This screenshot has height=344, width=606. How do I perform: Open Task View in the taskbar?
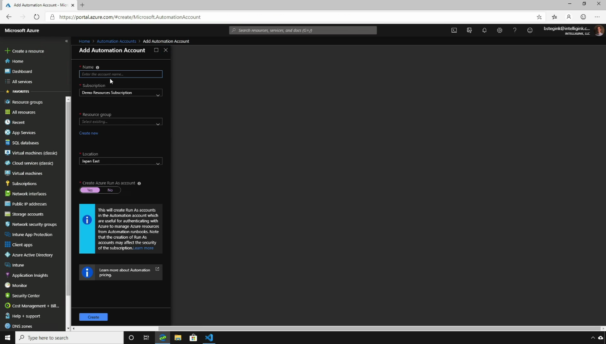[x=146, y=337]
